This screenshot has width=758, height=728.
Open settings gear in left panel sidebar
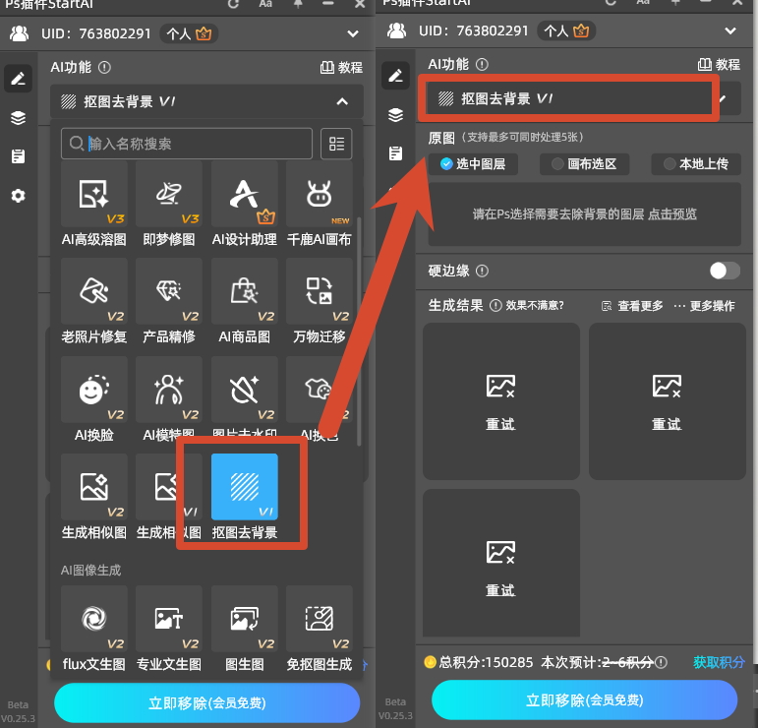(19, 196)
